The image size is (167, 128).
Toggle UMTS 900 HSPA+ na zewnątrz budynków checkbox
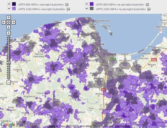coord(87,4)
